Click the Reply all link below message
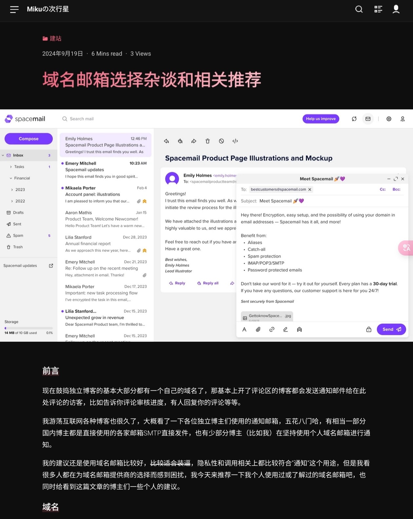The width and height of the screenshot is (413, 519). [208, 283]
